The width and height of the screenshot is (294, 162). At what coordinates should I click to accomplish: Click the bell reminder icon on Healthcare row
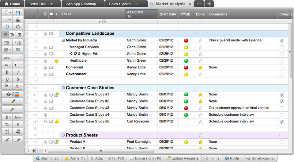(x=56, y=61)
